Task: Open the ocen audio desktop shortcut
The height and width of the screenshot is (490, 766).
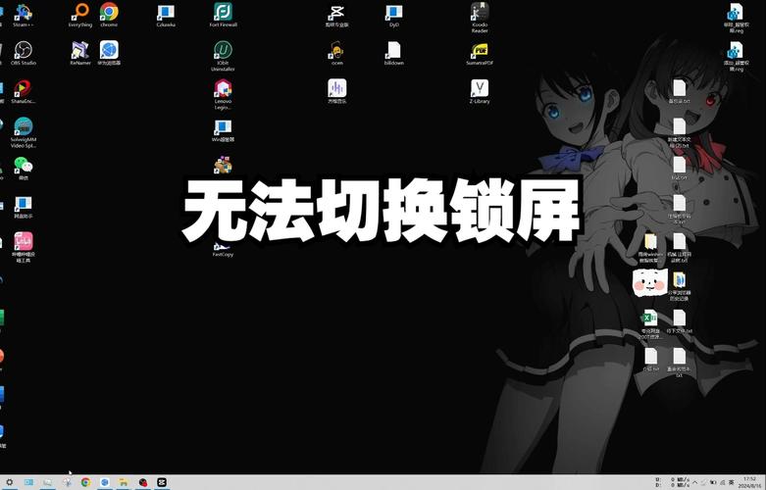Action: 336,54
